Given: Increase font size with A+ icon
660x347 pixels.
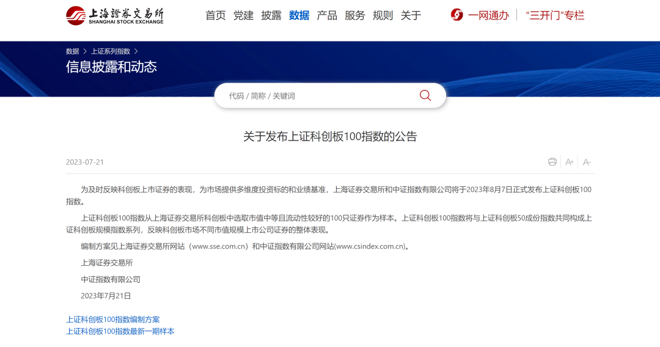Looking at the screenshot, I should click(x=570, y=162).
